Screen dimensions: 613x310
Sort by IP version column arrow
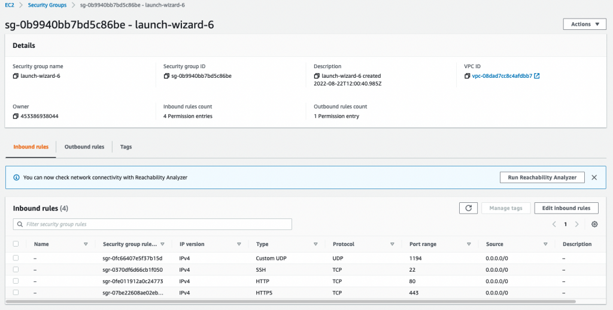(x=239, y=244)
